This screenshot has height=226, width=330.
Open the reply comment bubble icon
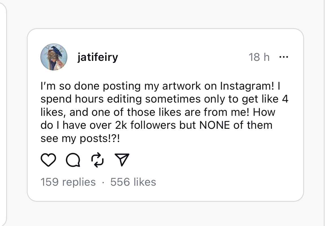(x=73, y=160)
